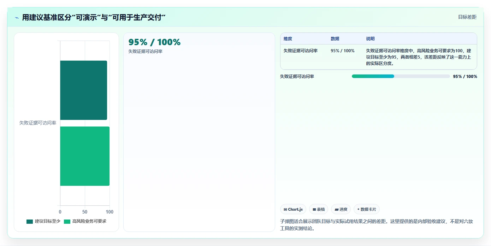Select the 进度 tag chip
The width and height of the screenshot is (491, 246).
click(x=341, y=209)
